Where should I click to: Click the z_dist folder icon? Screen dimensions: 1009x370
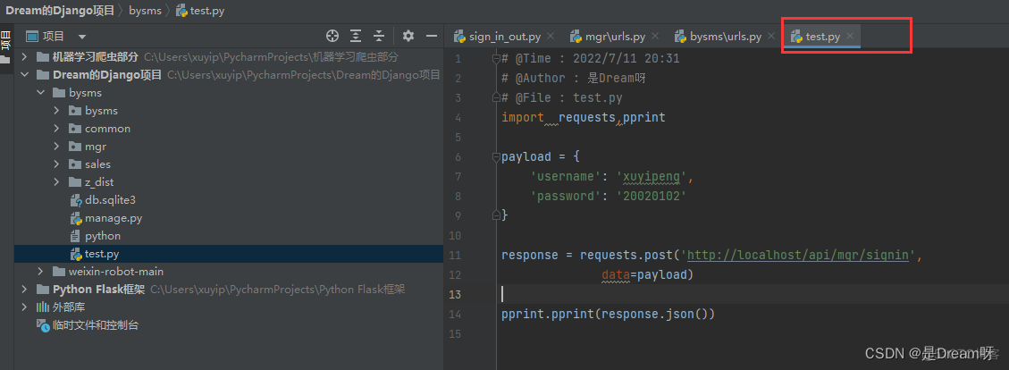pos(75,182)
